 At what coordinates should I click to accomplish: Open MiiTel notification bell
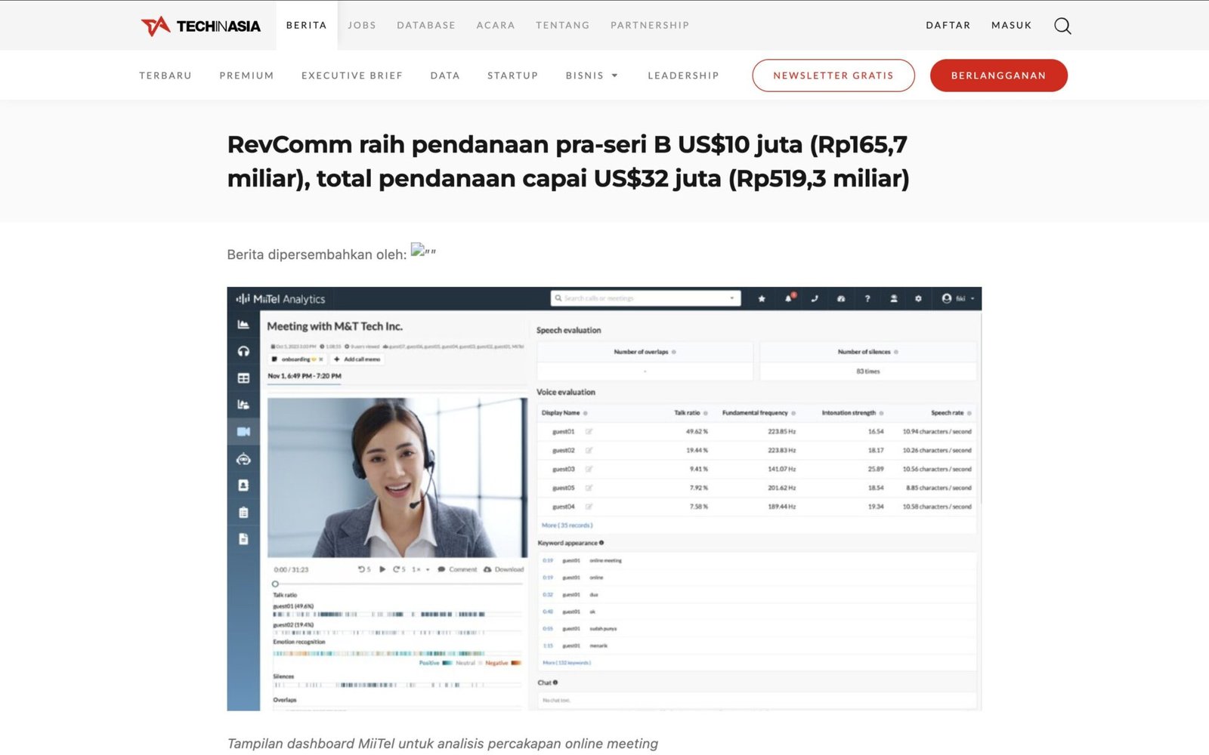(788, 299)
